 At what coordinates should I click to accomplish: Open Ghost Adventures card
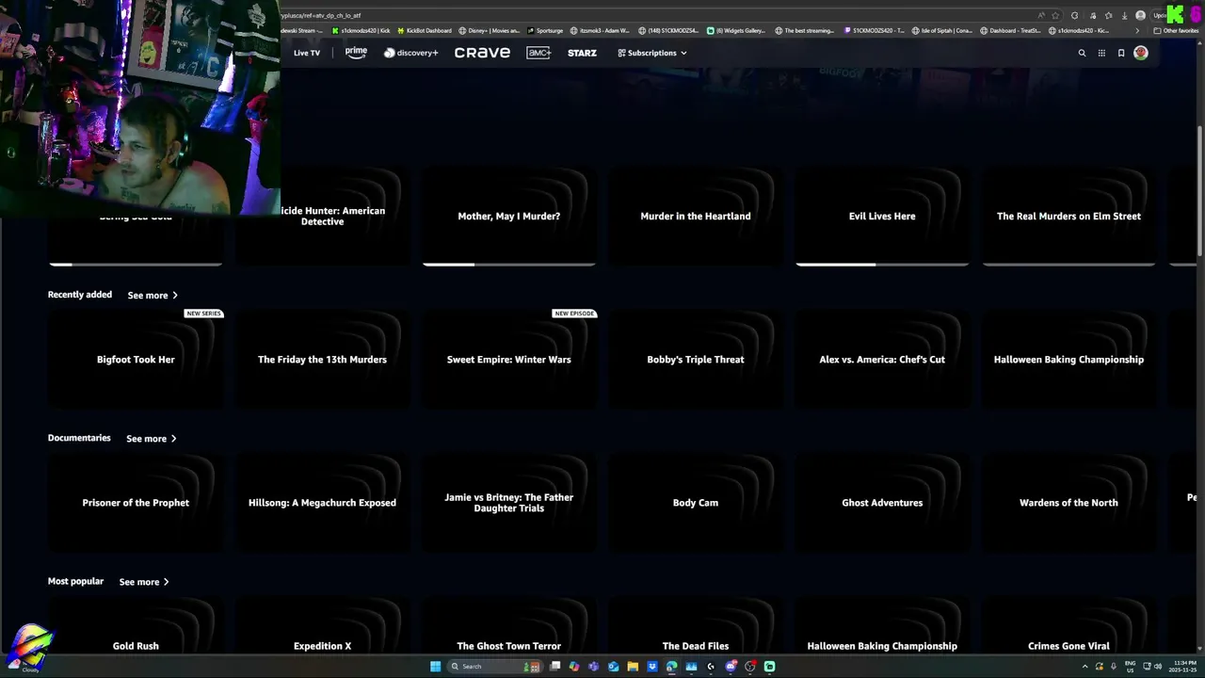tap(882, 503)
